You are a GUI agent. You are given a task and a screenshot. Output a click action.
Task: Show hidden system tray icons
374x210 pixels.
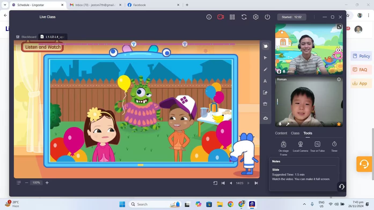click(304, 204)
